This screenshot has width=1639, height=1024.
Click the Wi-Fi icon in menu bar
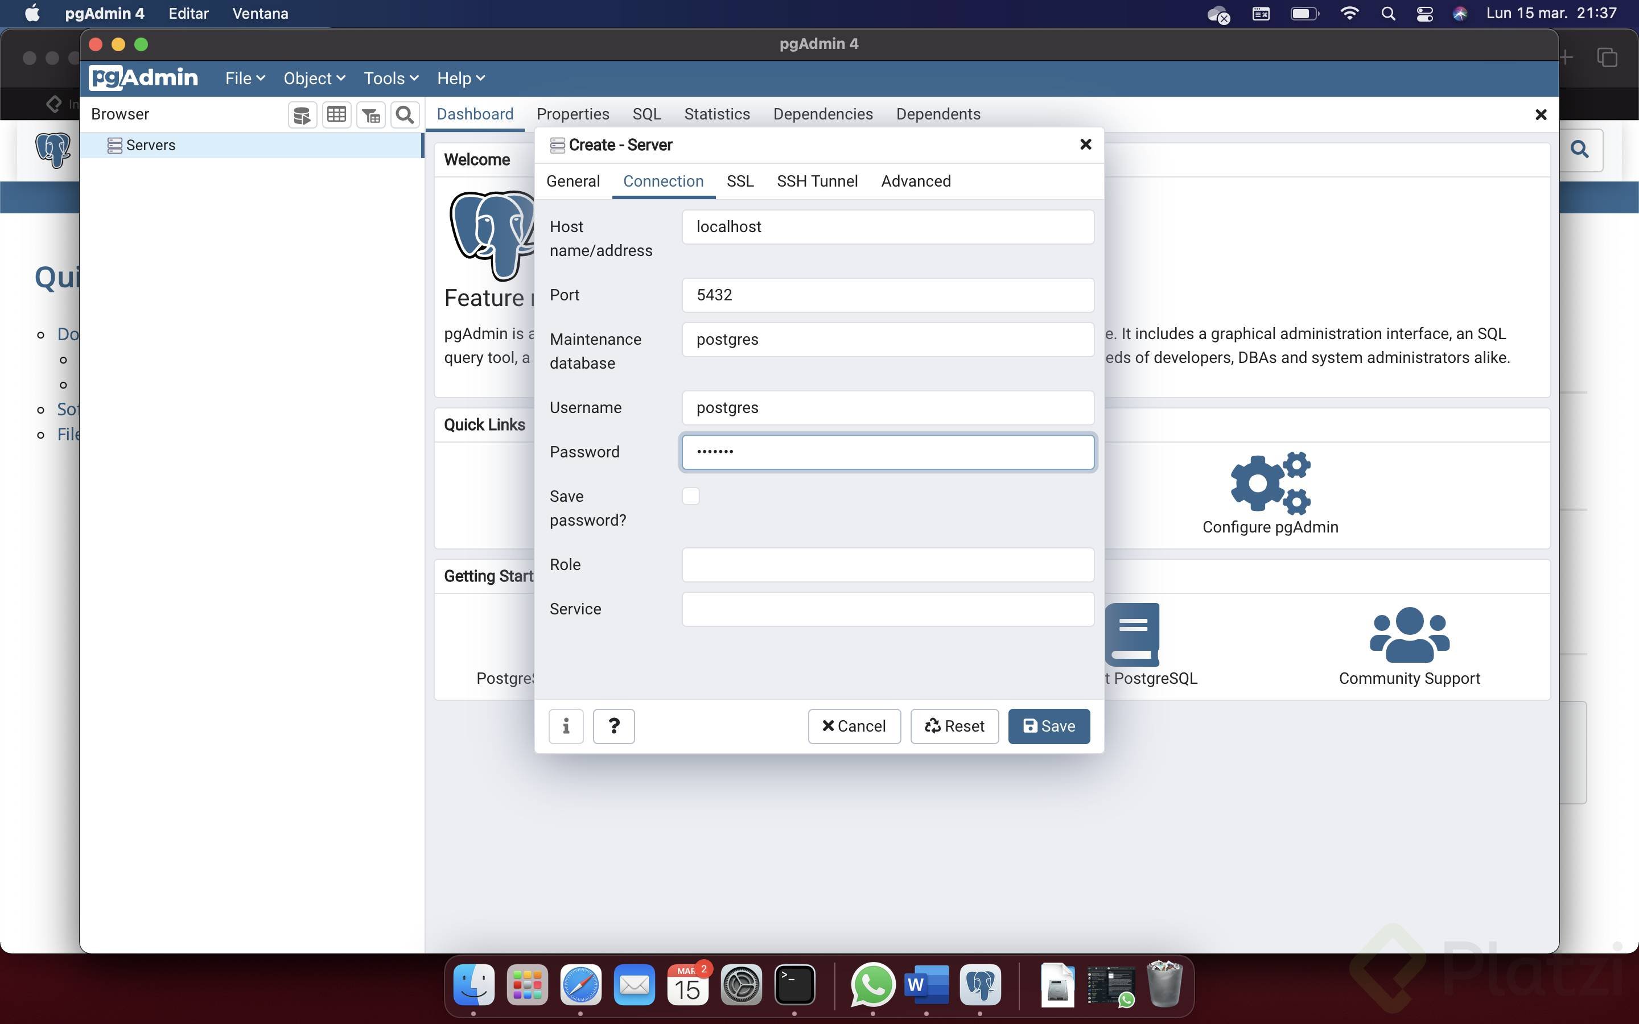click(x=1349, y=14)
